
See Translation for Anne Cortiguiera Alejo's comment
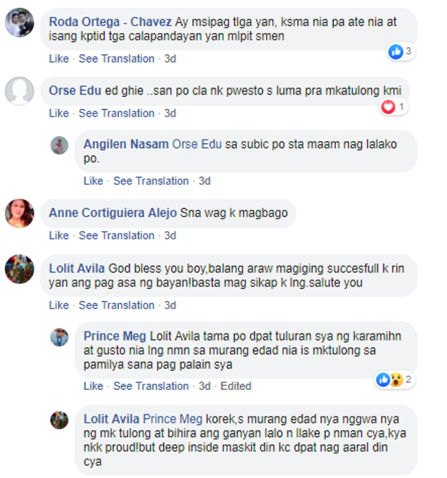pos(117,235)
